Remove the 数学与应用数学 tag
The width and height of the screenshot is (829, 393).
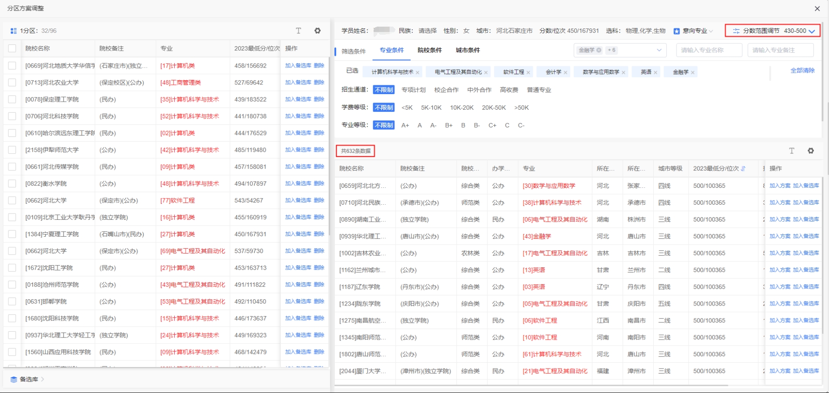tap(623, 72)
